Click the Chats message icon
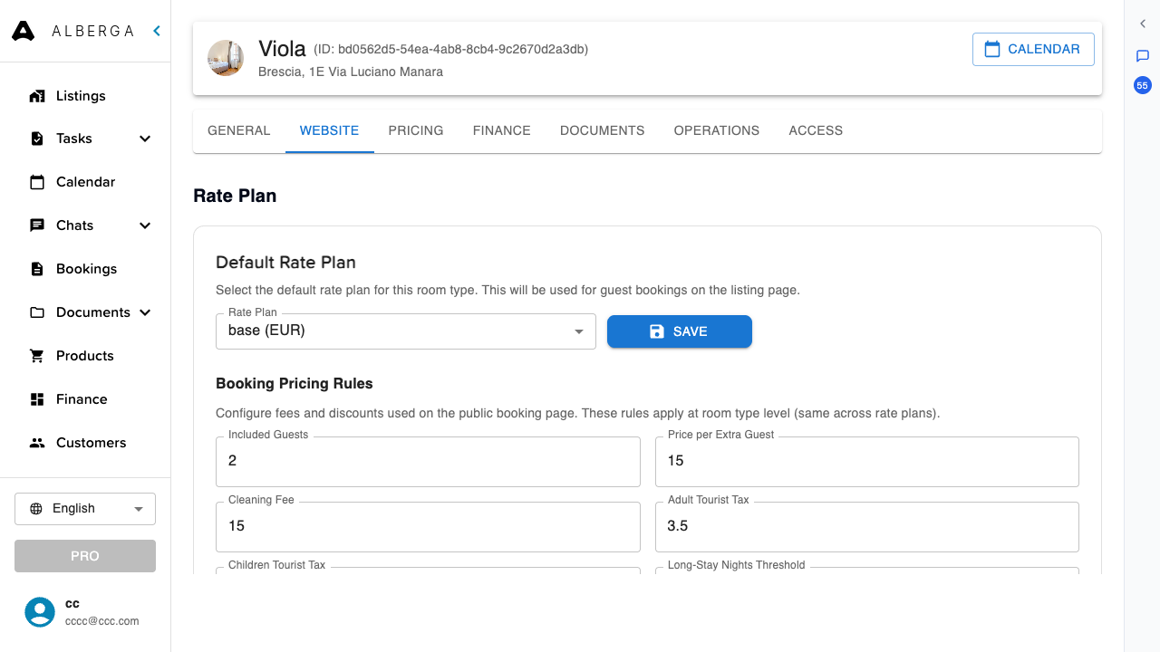1160x652 pixels. (37, 225)
